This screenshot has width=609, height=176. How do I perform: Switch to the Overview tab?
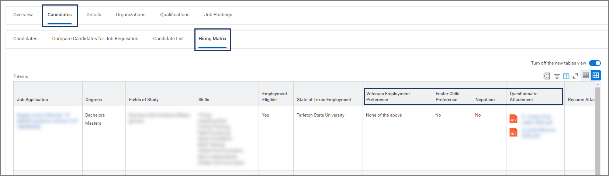(x=23, y=15)
